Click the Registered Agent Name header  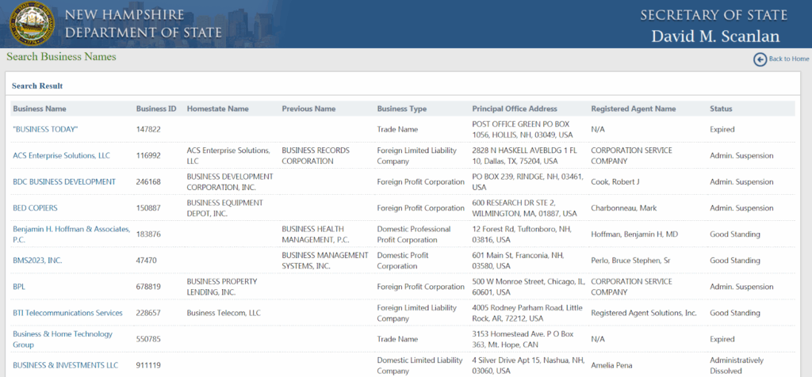pyautogui.click(x=633, y=109)
